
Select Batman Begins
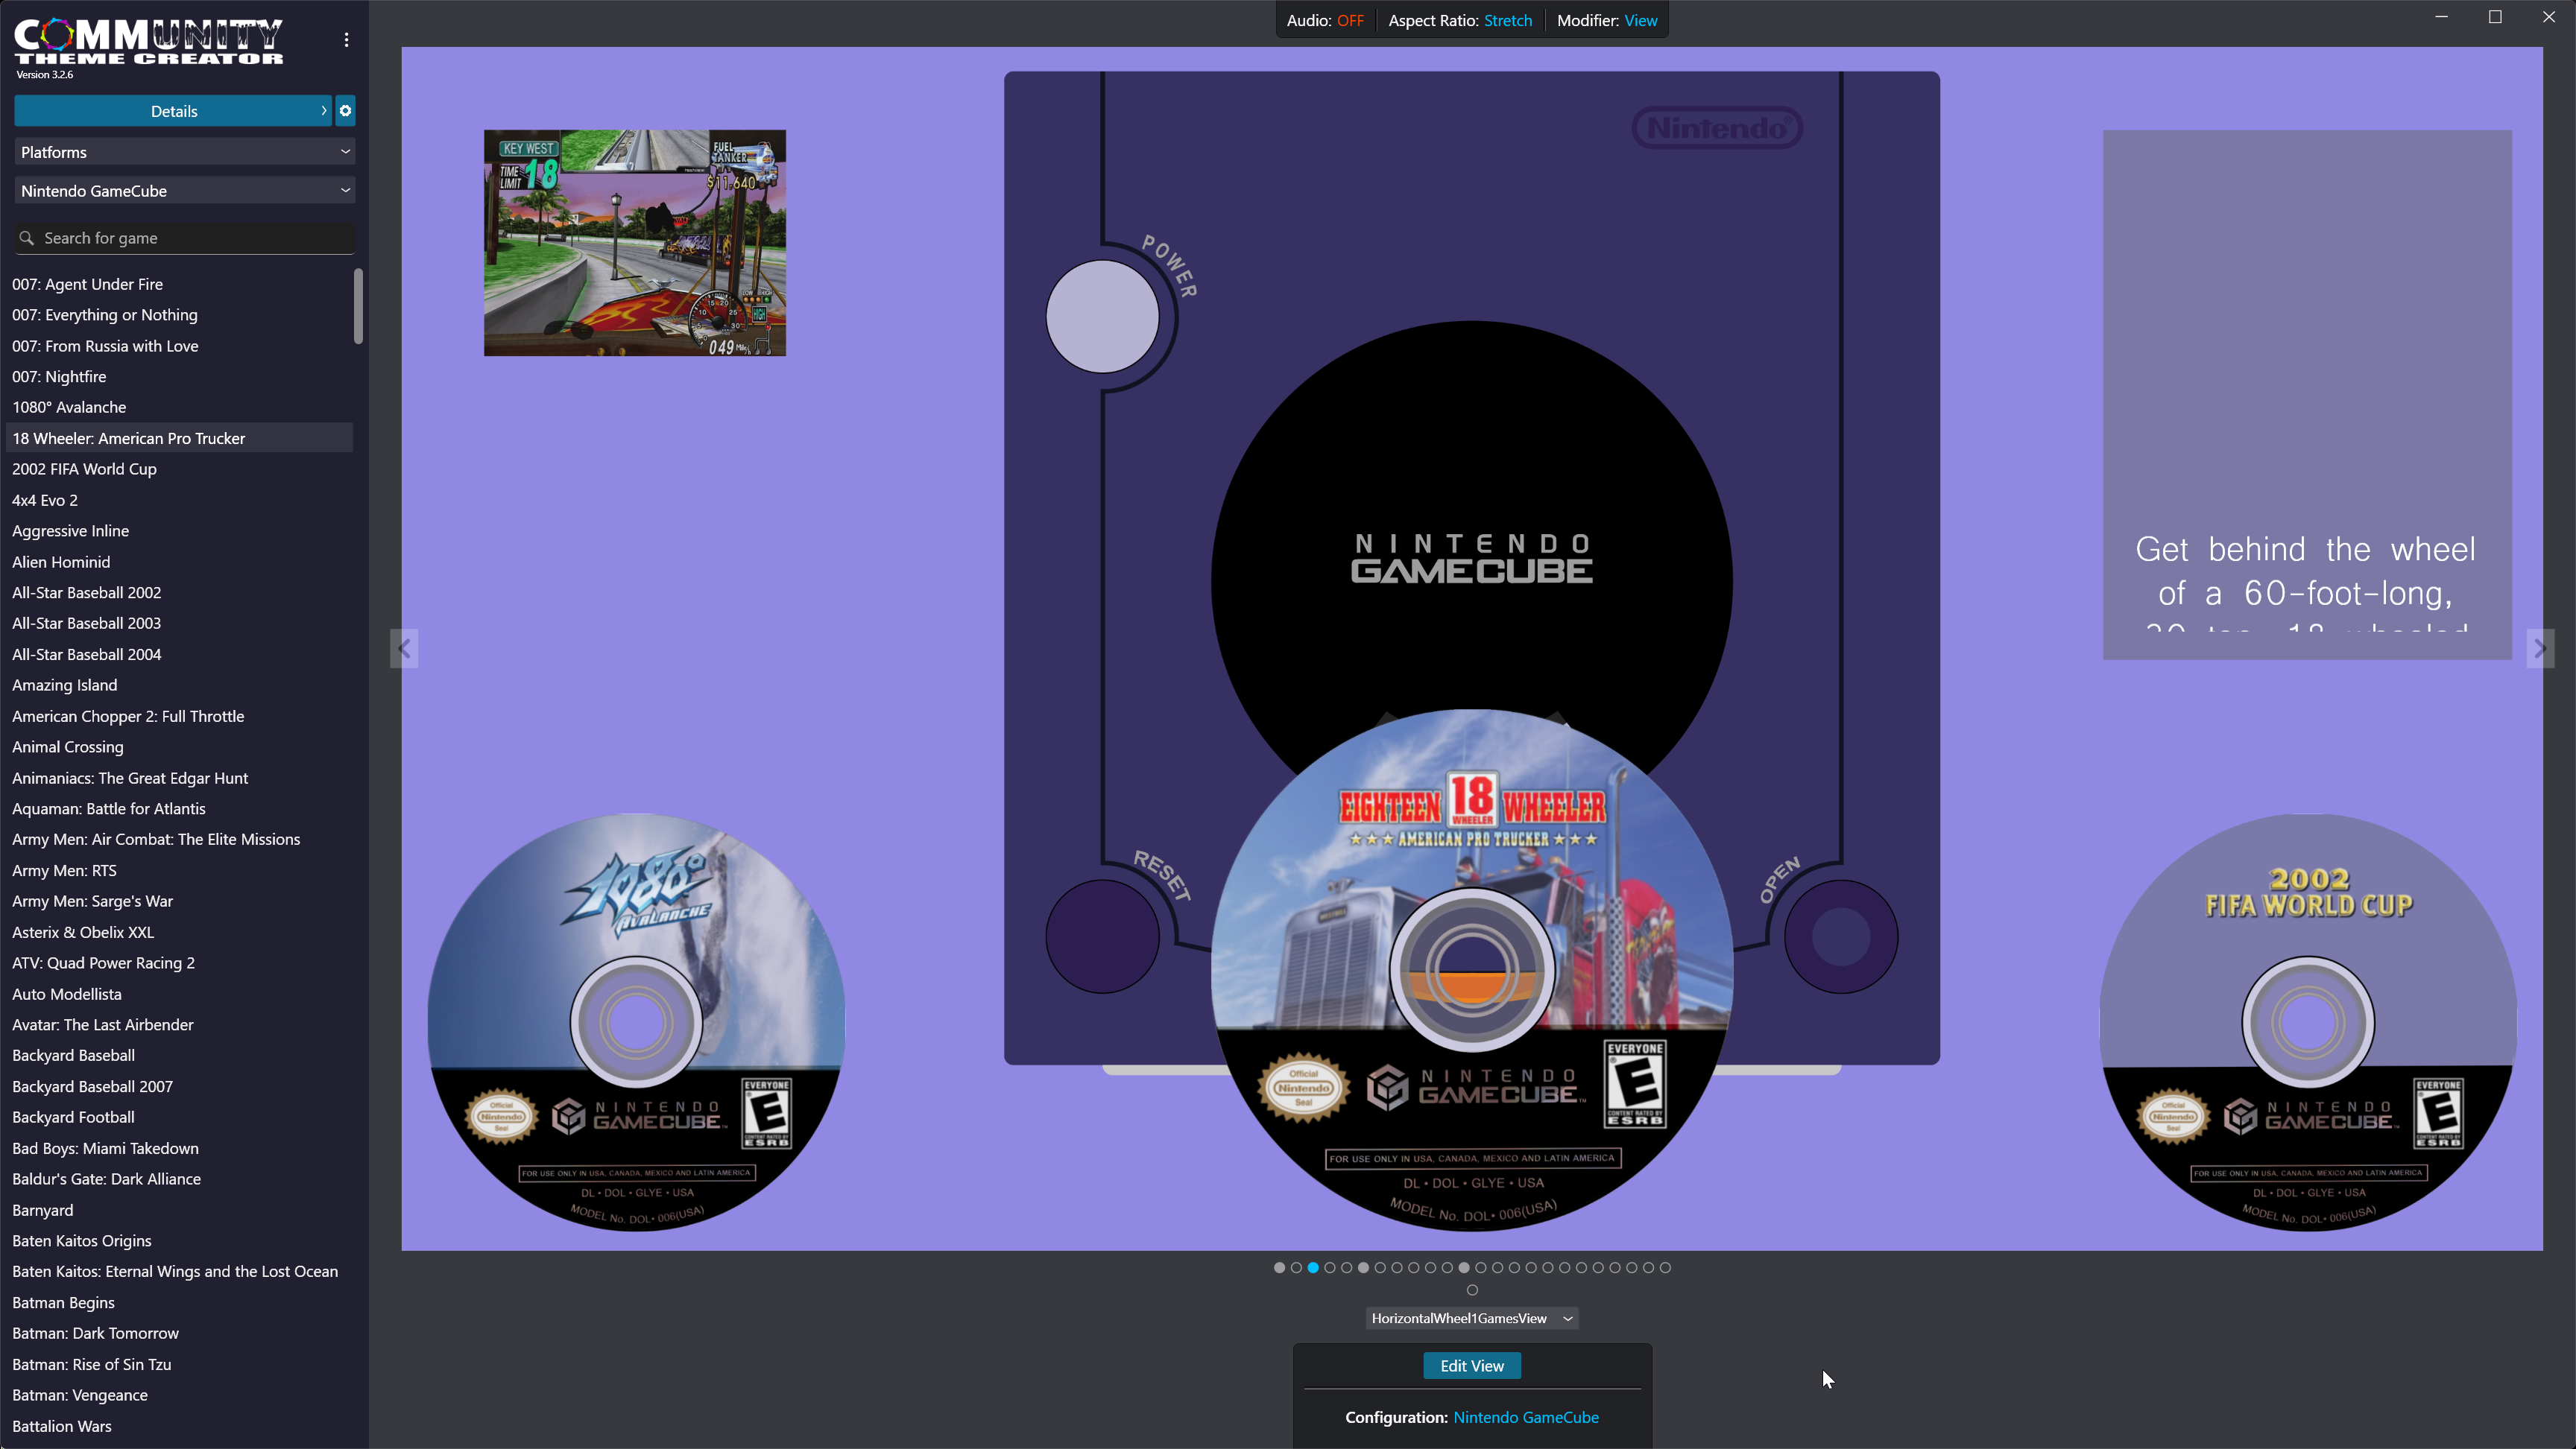(63, 1302)
